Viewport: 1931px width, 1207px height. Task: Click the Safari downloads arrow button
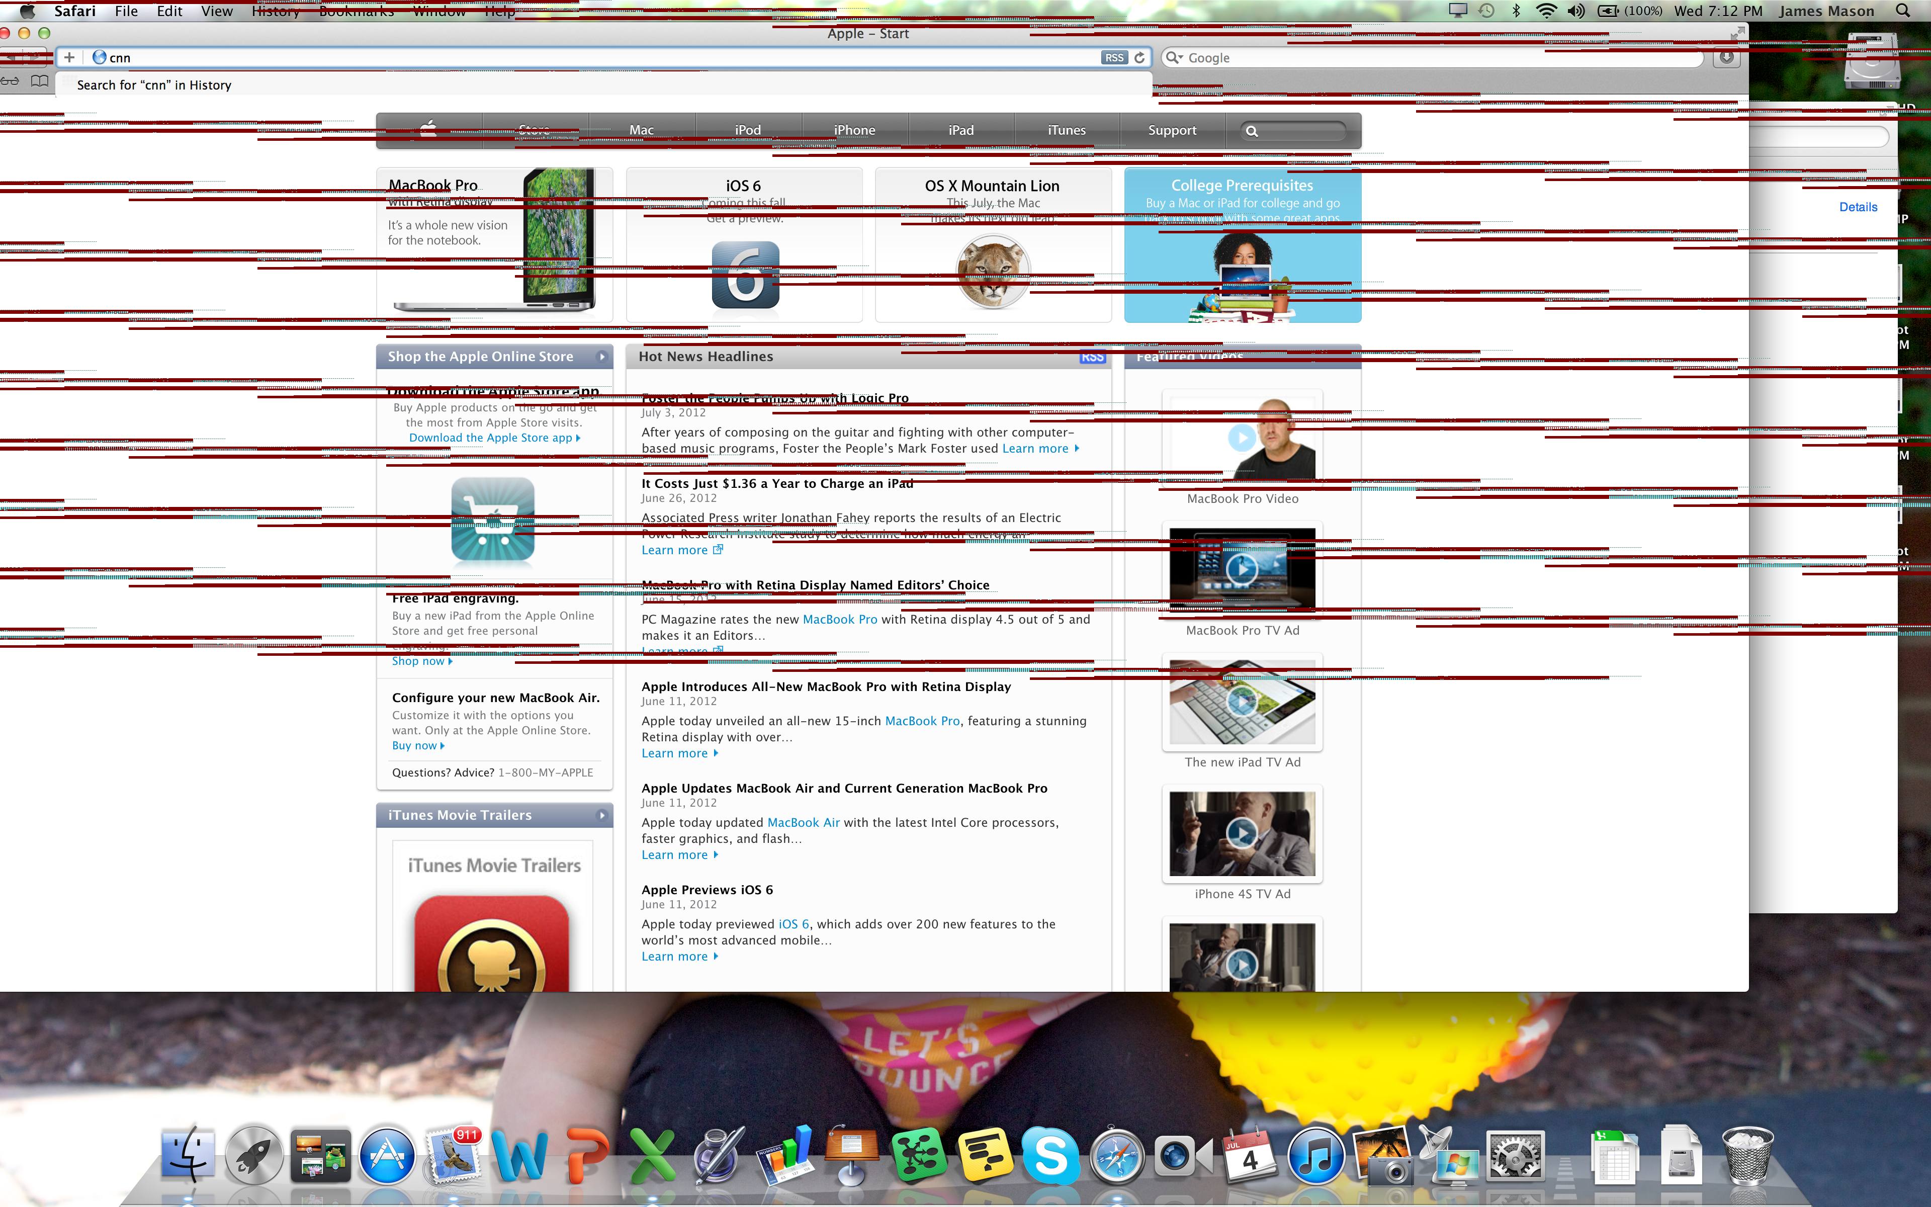tap(1727, 57)
